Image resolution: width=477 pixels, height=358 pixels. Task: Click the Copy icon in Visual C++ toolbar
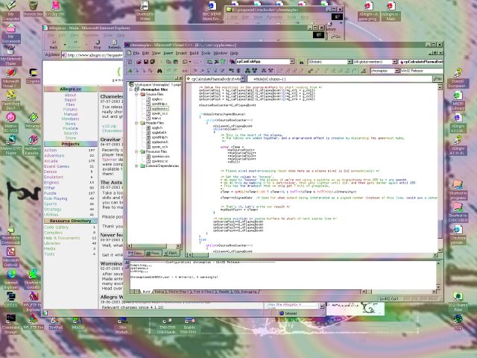168,62
